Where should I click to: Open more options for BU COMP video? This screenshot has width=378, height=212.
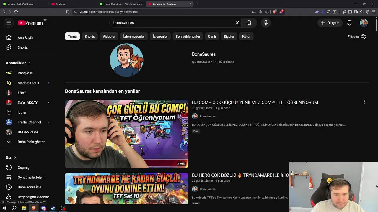[364, 102]
